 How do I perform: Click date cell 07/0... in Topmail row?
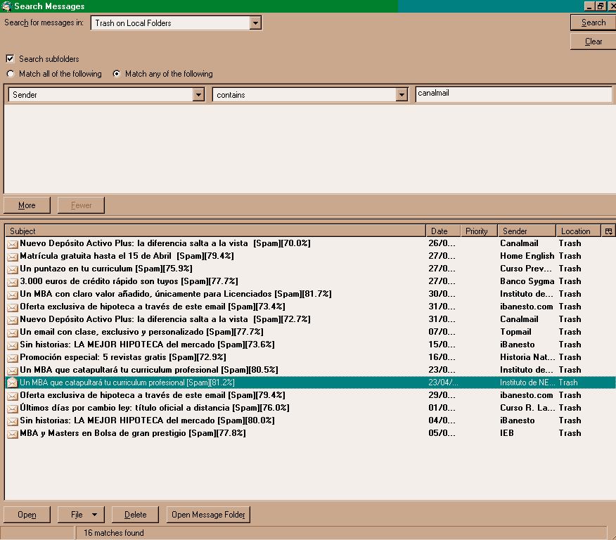[442, 332]
